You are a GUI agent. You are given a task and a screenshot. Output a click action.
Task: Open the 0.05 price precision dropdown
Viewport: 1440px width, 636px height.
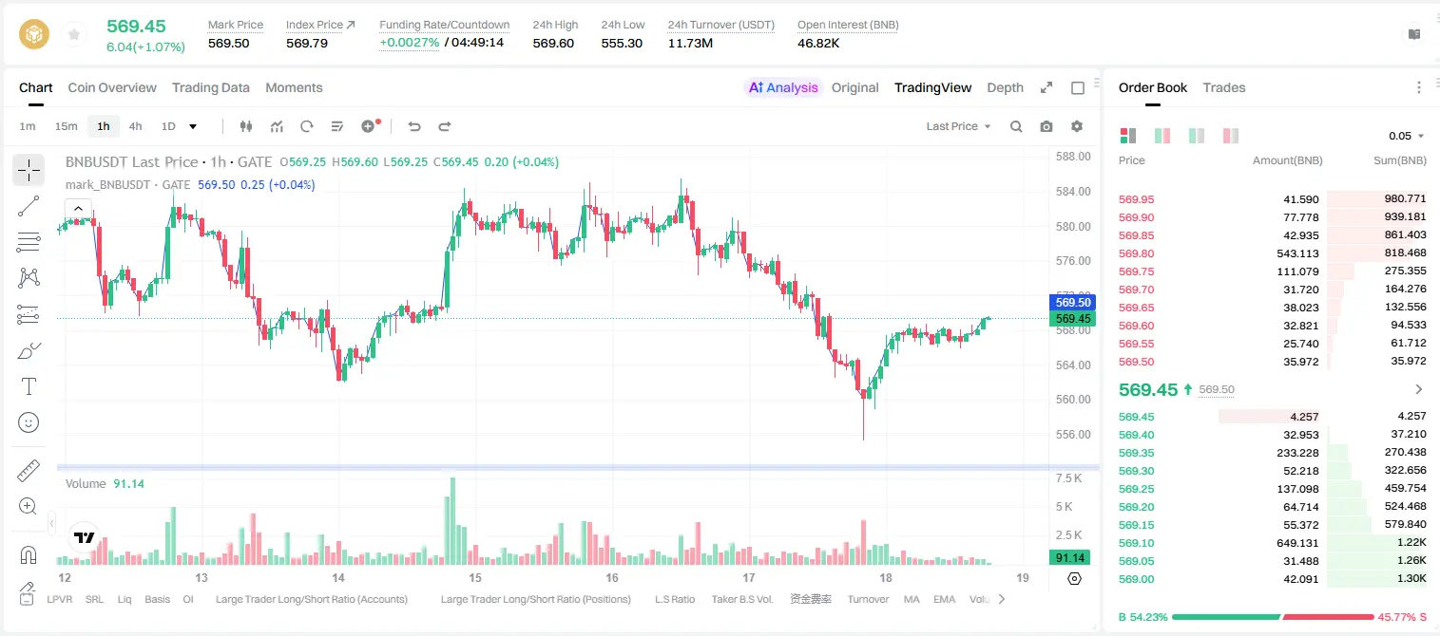pyautogui.click(x=1407, y=136)
